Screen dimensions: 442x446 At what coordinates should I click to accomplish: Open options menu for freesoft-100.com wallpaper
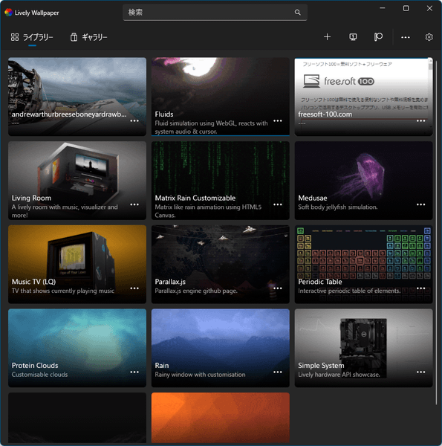coord(421,121)
